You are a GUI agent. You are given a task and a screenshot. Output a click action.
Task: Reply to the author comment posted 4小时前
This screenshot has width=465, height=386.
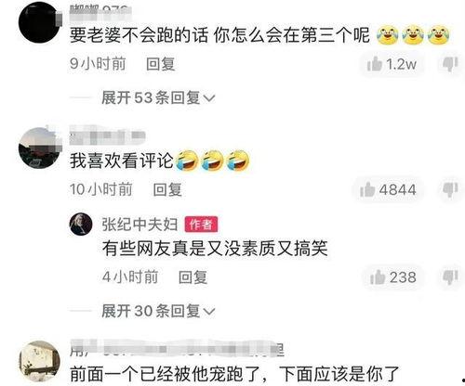[x=193, y=277]
